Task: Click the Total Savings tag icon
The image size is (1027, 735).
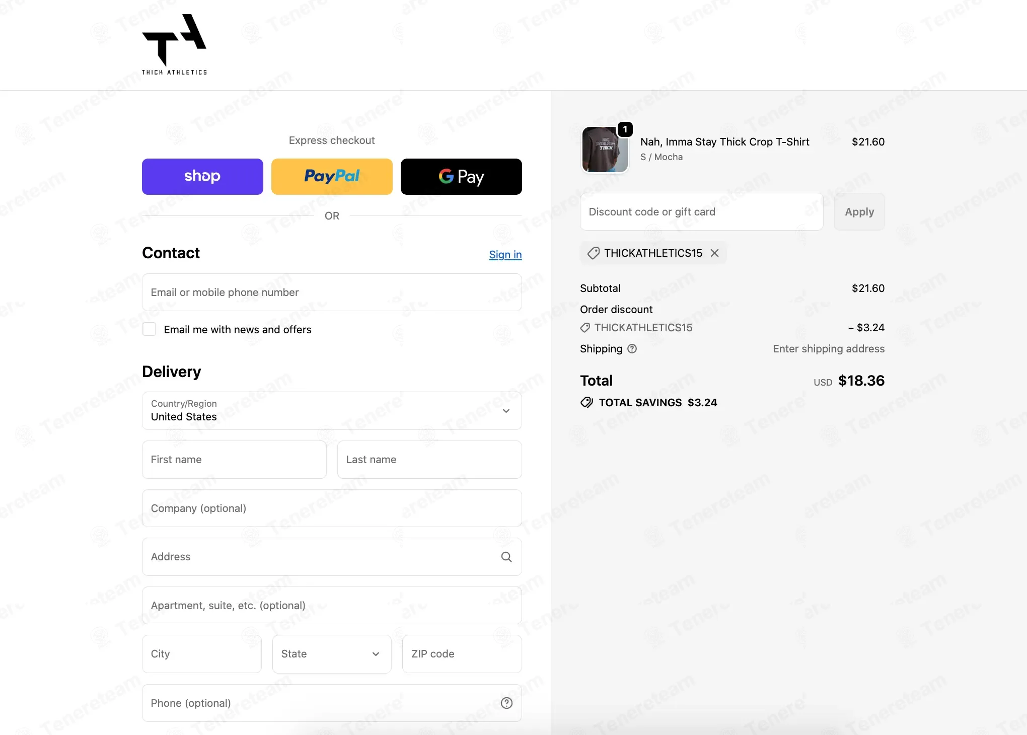Action: (586, 402)
